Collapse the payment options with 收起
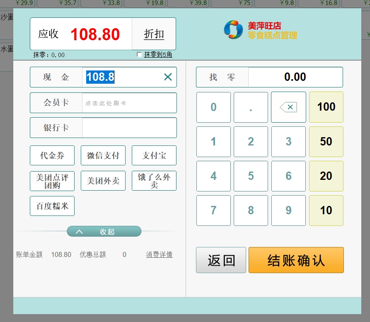The height and width of the screenshot is (322, 370). pyautogui.click(x=104, y=232)
